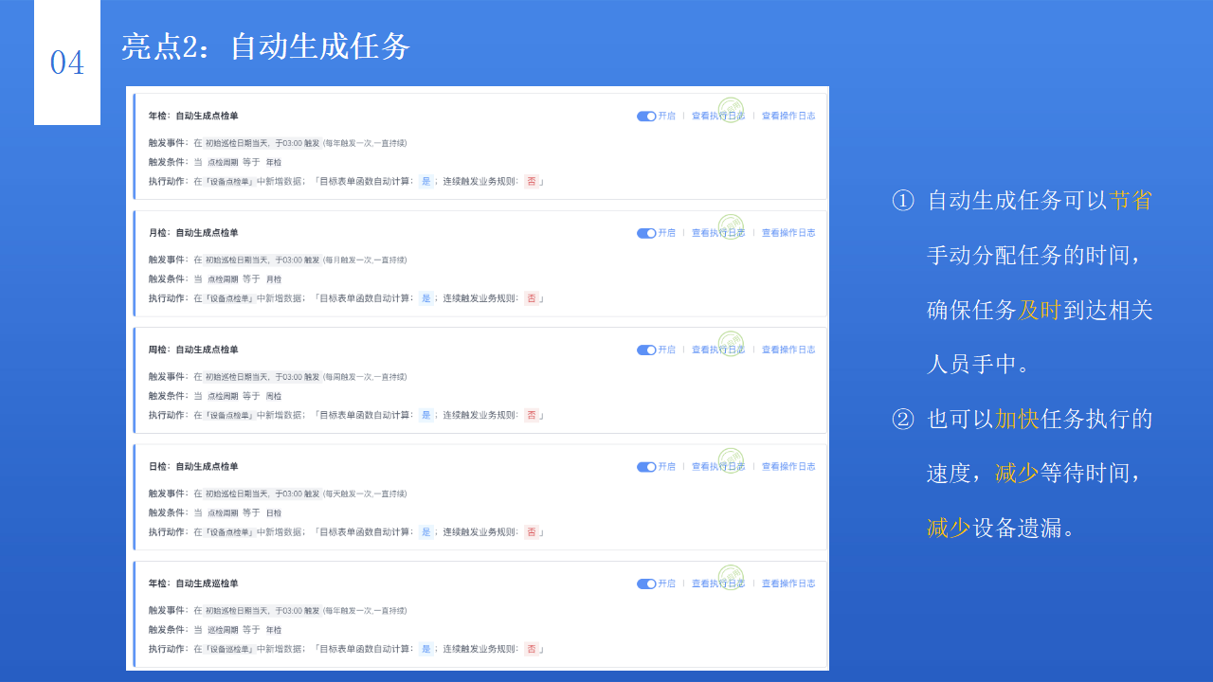1213x682 pixels.
Task: Turn off the 开启 toggle for 月检 rule
Action: pyautogui.click(x=646, y=233)
